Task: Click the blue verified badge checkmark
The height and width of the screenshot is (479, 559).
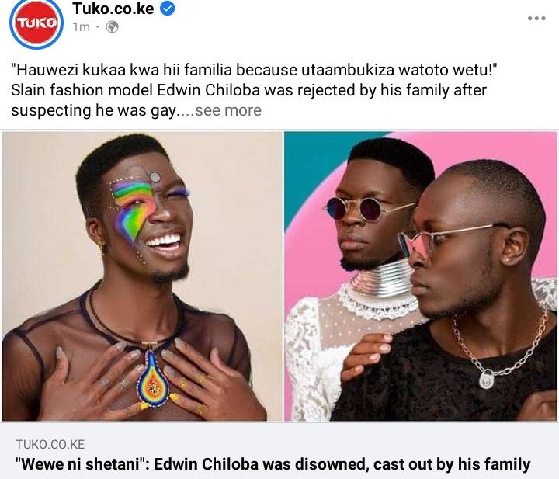Action: coord(167,9)
